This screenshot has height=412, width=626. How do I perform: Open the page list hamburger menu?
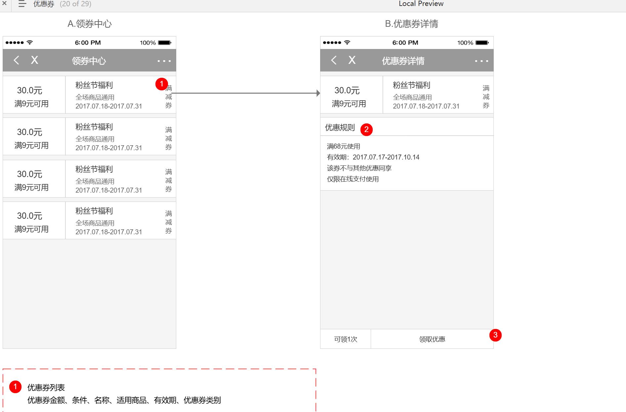click(x=22, y=4)
